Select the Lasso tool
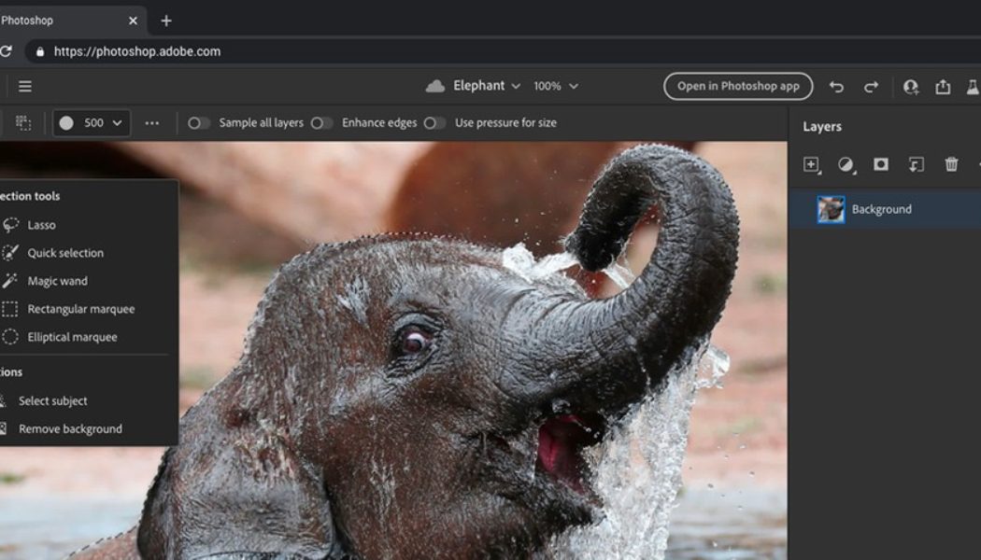The width and height of the screenshot is (981, 560). pyautogui.click(x=42, y=224)
